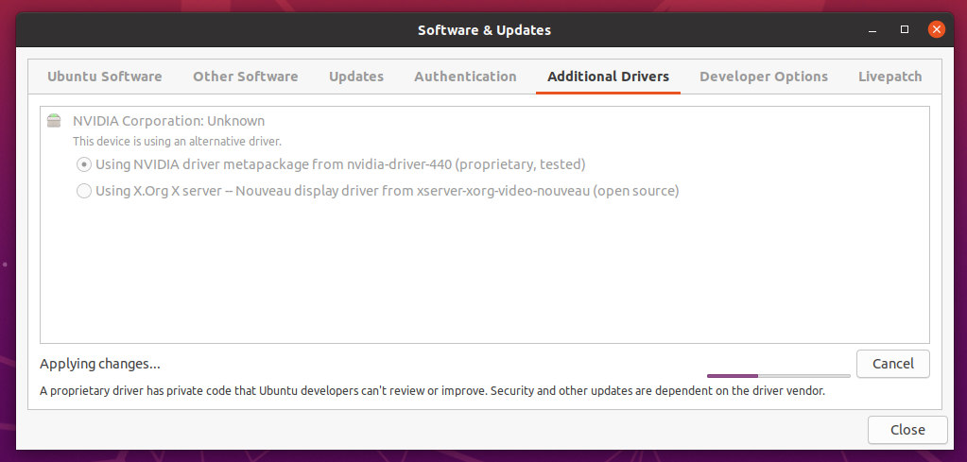Select the Authentication tab

tap(465, 77)
